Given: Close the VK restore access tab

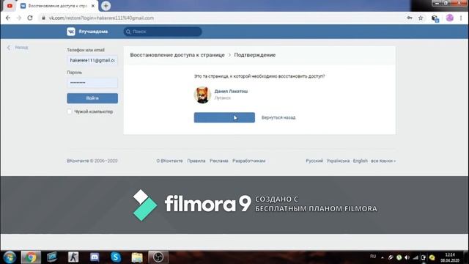Looking at the screenshot, I should (93, 6).
